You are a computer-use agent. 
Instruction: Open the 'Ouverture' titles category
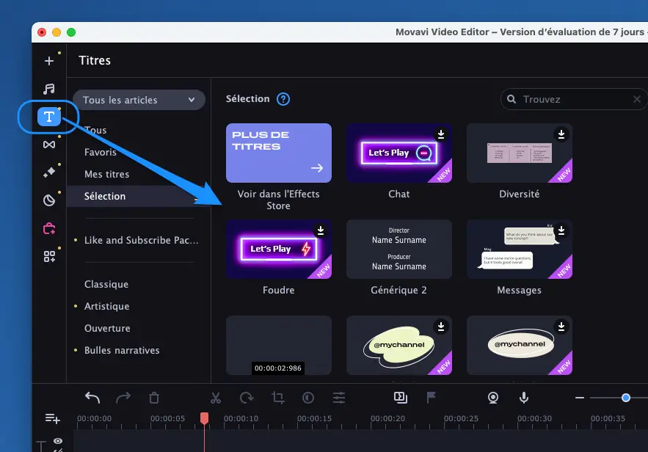pos(107,329)
